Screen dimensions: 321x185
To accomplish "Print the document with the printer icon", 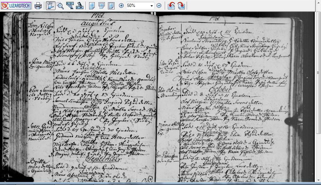I will pyautogui.click(x=38, y=6).
